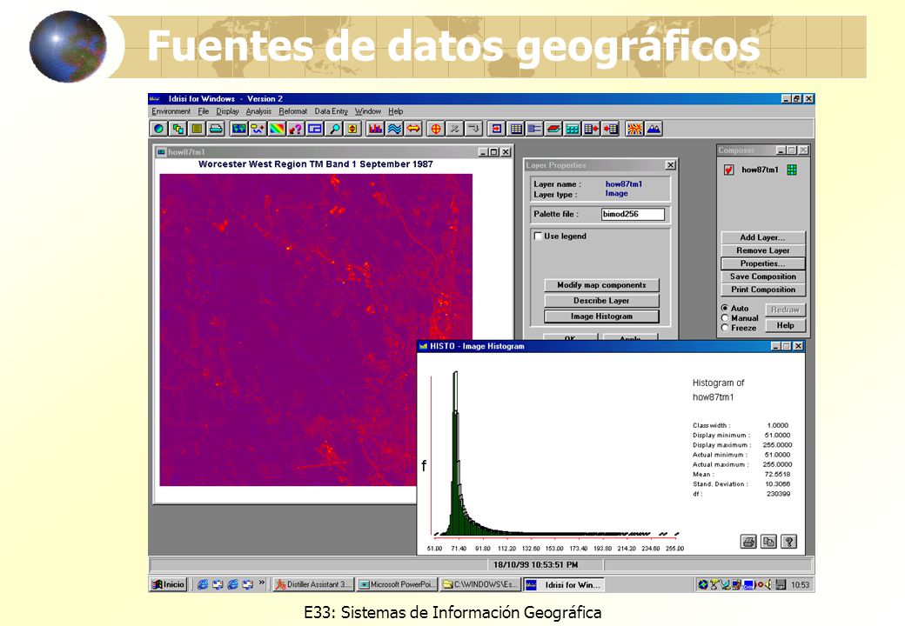Click Save Composition button

762,276
